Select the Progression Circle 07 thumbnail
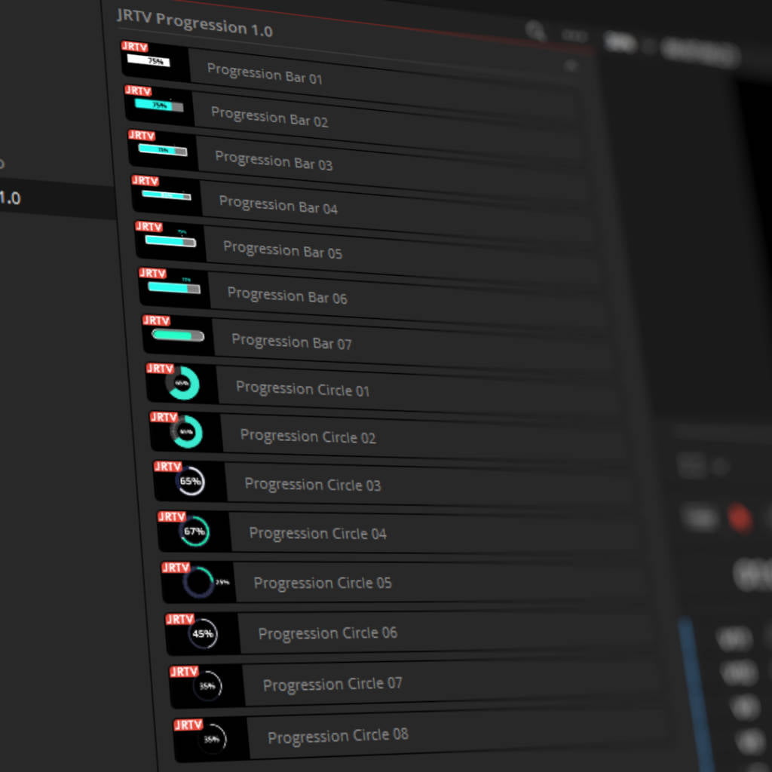Screen dimensions: 772x772 (207, 685)
